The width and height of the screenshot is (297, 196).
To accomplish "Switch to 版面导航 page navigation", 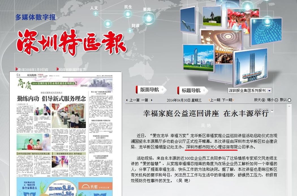I will [151, 90].
